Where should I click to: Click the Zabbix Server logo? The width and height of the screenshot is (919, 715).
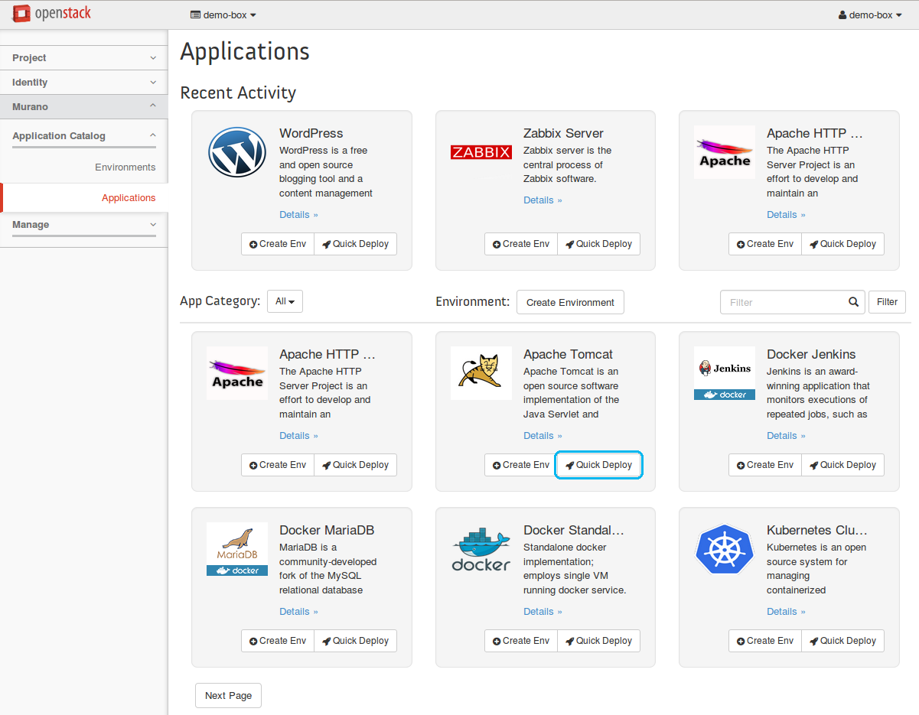pyautogui.click(x=481, y=152)
